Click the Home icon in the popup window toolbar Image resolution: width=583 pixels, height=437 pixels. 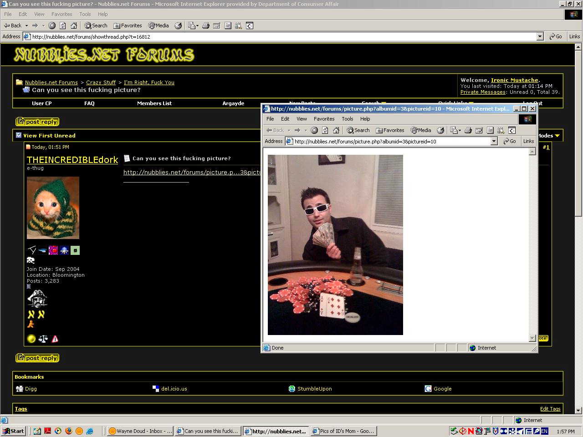coord(336,130)
